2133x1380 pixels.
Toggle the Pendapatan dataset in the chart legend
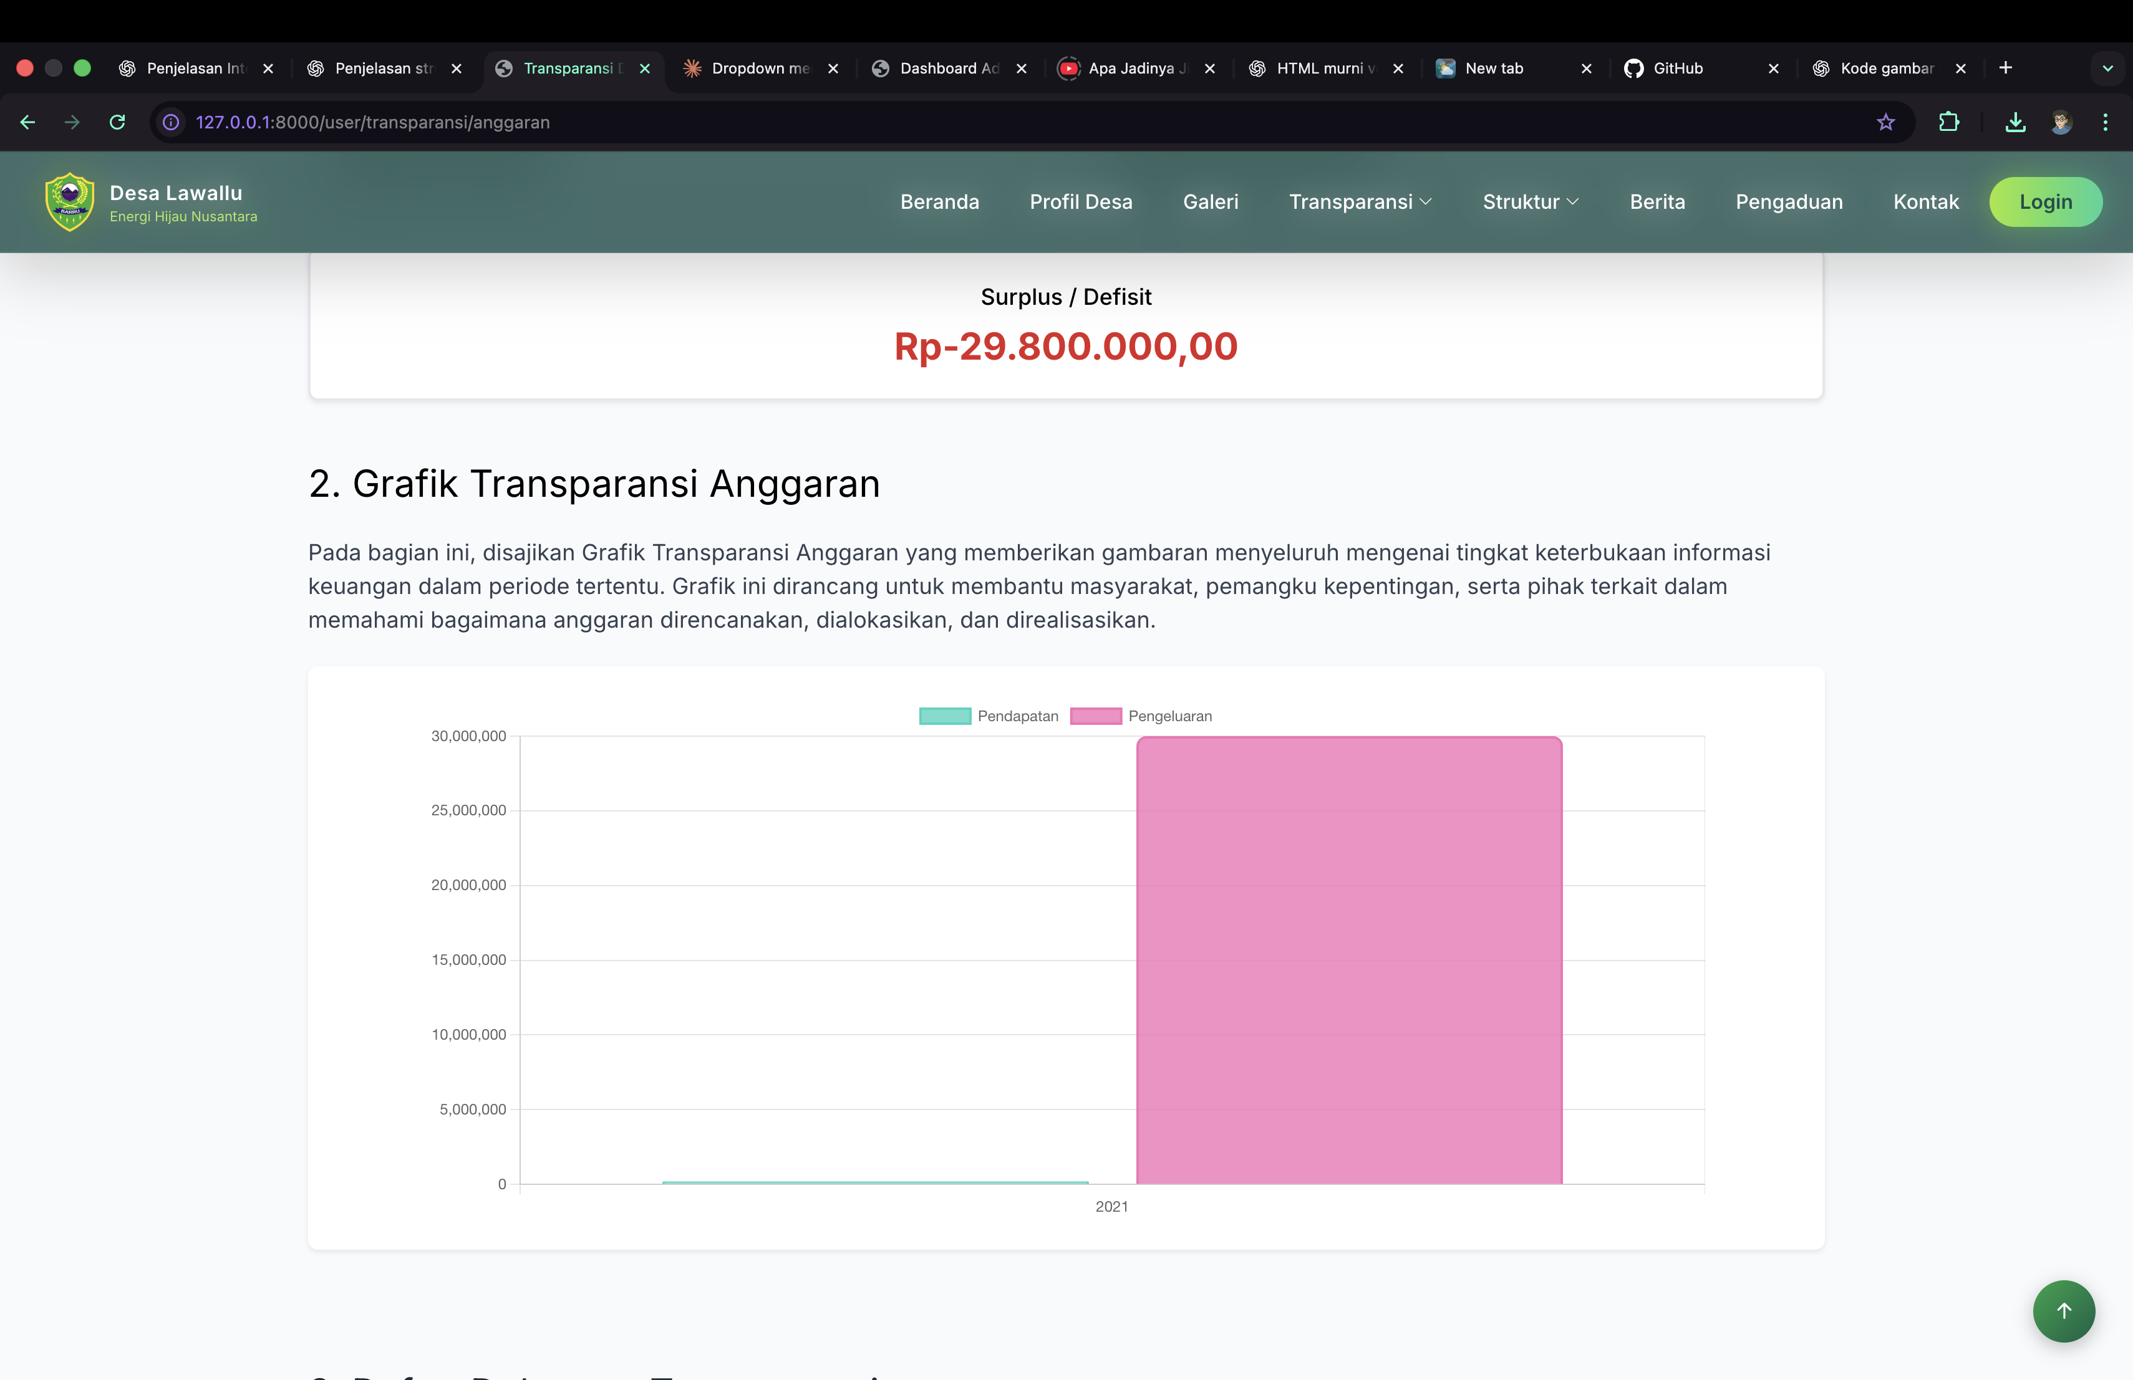coord(990,716)
